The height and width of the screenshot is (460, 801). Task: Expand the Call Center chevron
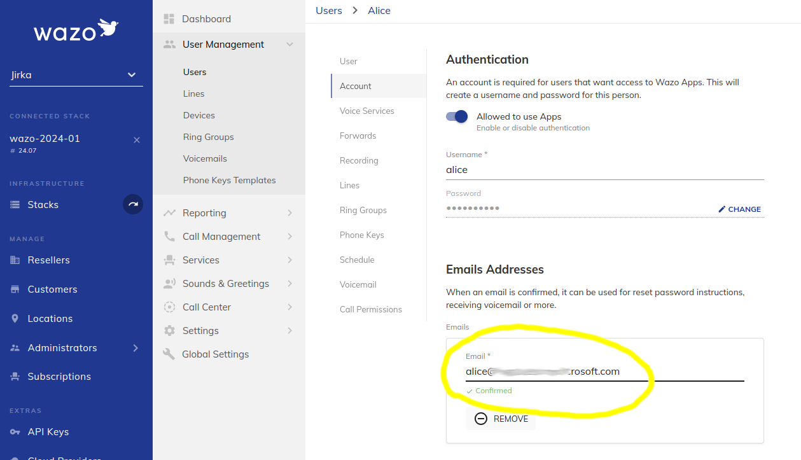[290, 307]
